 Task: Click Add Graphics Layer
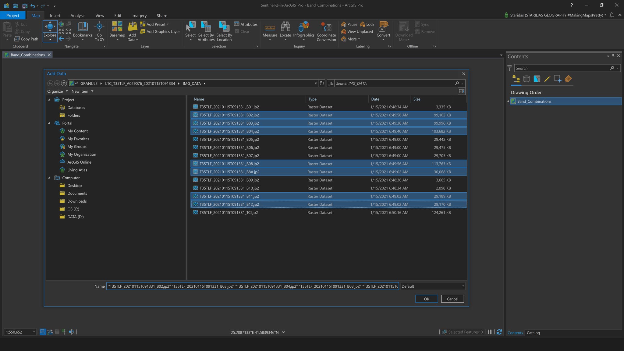160,32
